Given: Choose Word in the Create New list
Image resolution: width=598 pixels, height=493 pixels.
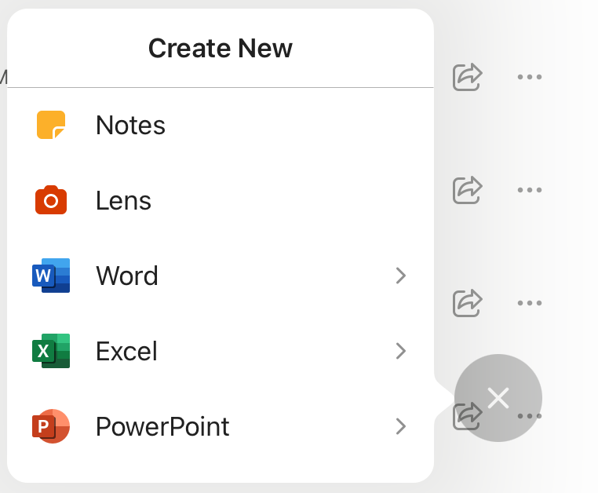Looking at the screenshot, I should (x=126, y=276).
